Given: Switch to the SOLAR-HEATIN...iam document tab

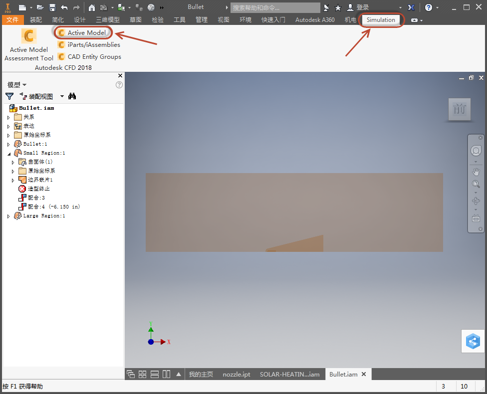Looking at the screenshot, I should pos(289,375).
